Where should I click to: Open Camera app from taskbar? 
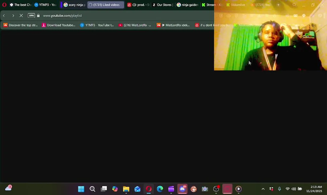(205, 189)
